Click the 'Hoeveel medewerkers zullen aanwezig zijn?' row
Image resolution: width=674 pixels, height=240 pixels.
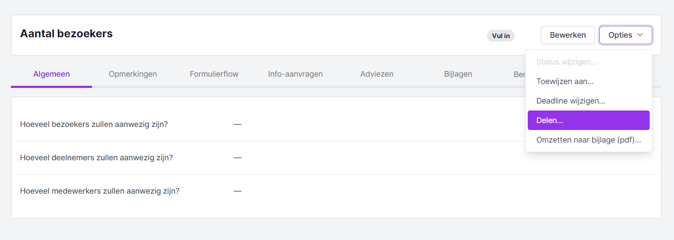100,191
